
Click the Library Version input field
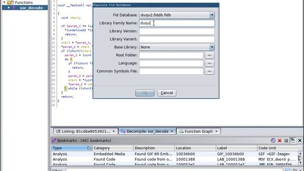177,31
